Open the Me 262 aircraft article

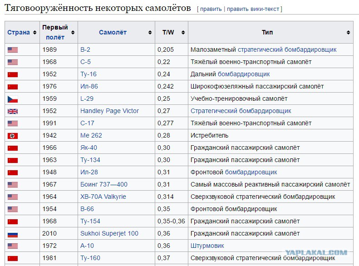[x=91, y=136]
